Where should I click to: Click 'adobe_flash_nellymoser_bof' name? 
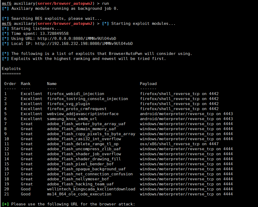78,179
